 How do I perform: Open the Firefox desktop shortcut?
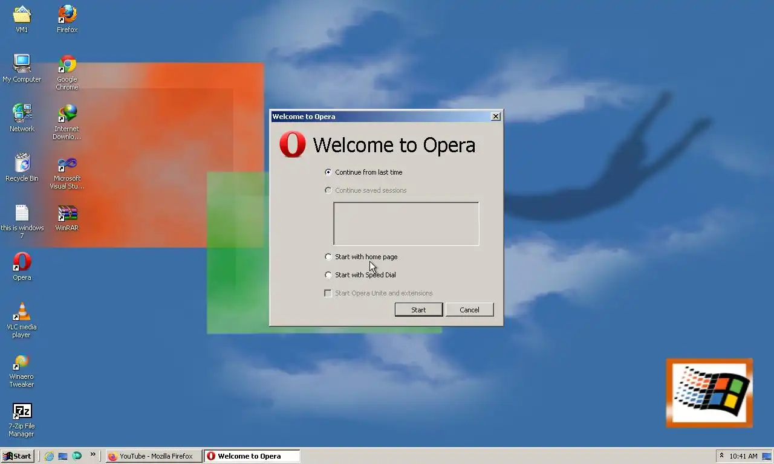tap(67, 19)
